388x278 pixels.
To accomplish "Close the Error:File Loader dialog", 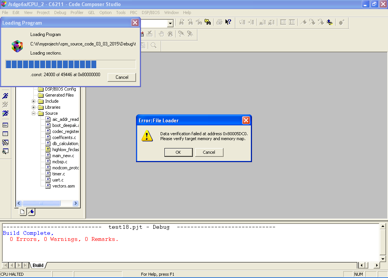I will [246, 120].
